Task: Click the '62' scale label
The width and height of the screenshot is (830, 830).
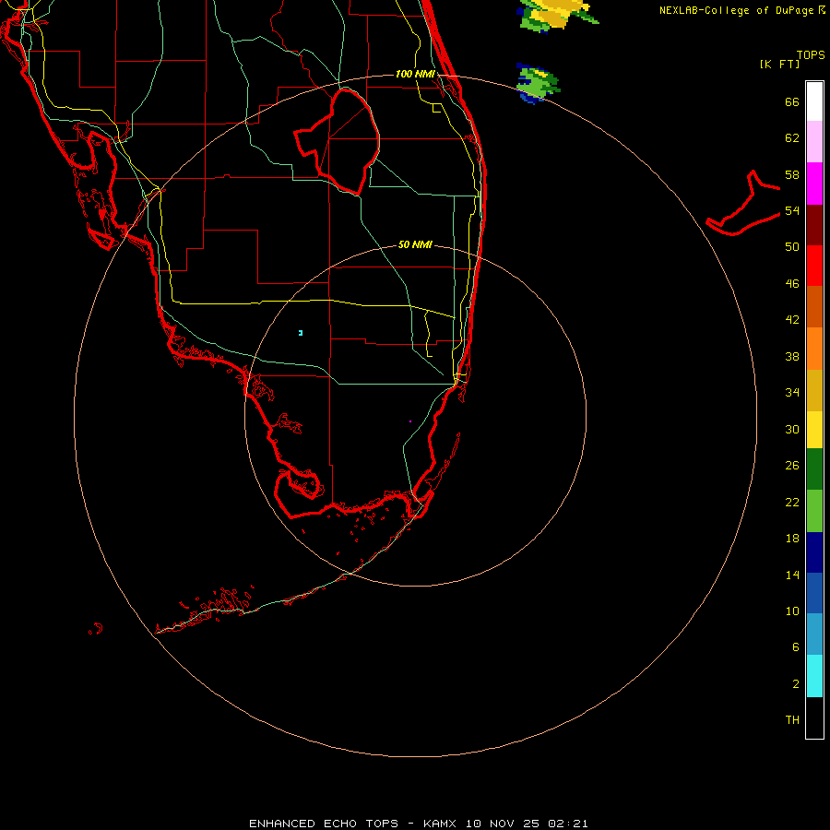Action: coord(792,138)
